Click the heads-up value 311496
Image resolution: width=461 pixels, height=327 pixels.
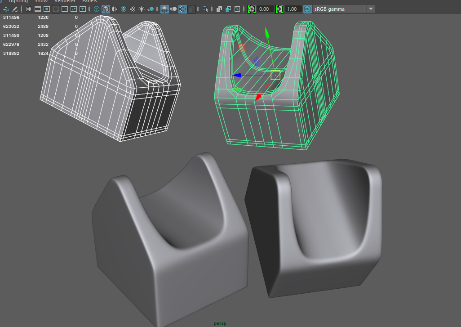point(11,18)
